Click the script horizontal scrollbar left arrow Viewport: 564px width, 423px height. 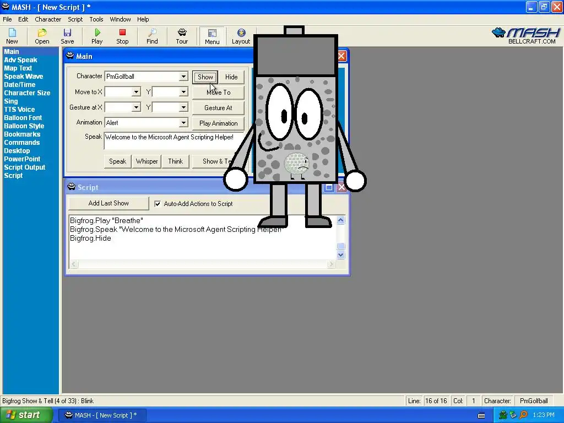[74, 264]
